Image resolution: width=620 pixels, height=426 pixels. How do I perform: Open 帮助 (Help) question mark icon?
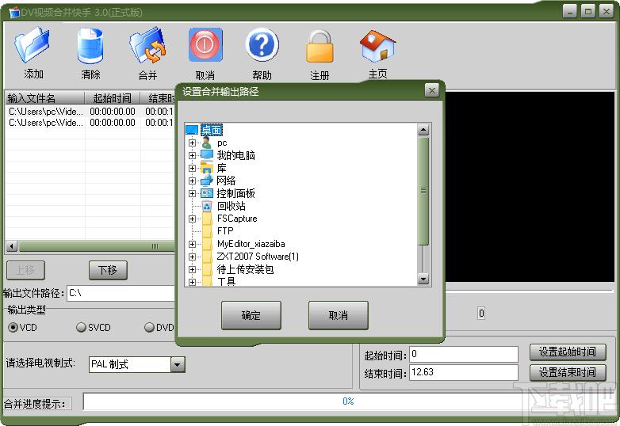[262, 44]
